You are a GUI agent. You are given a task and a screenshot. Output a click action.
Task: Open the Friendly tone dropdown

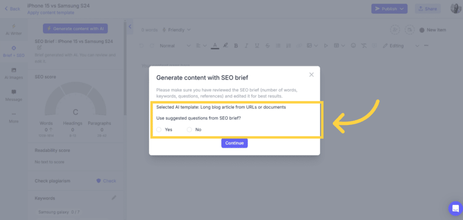tap(176, 30)
